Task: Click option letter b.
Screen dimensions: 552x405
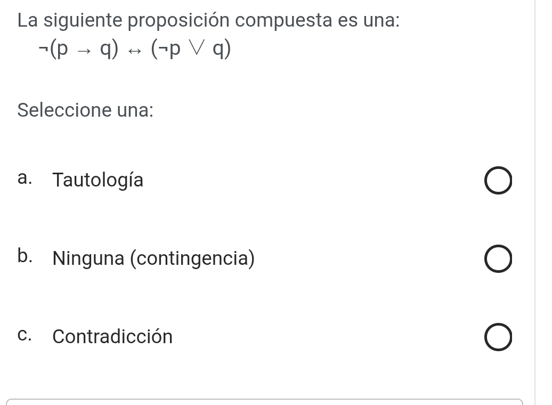Action: [25, 256]
